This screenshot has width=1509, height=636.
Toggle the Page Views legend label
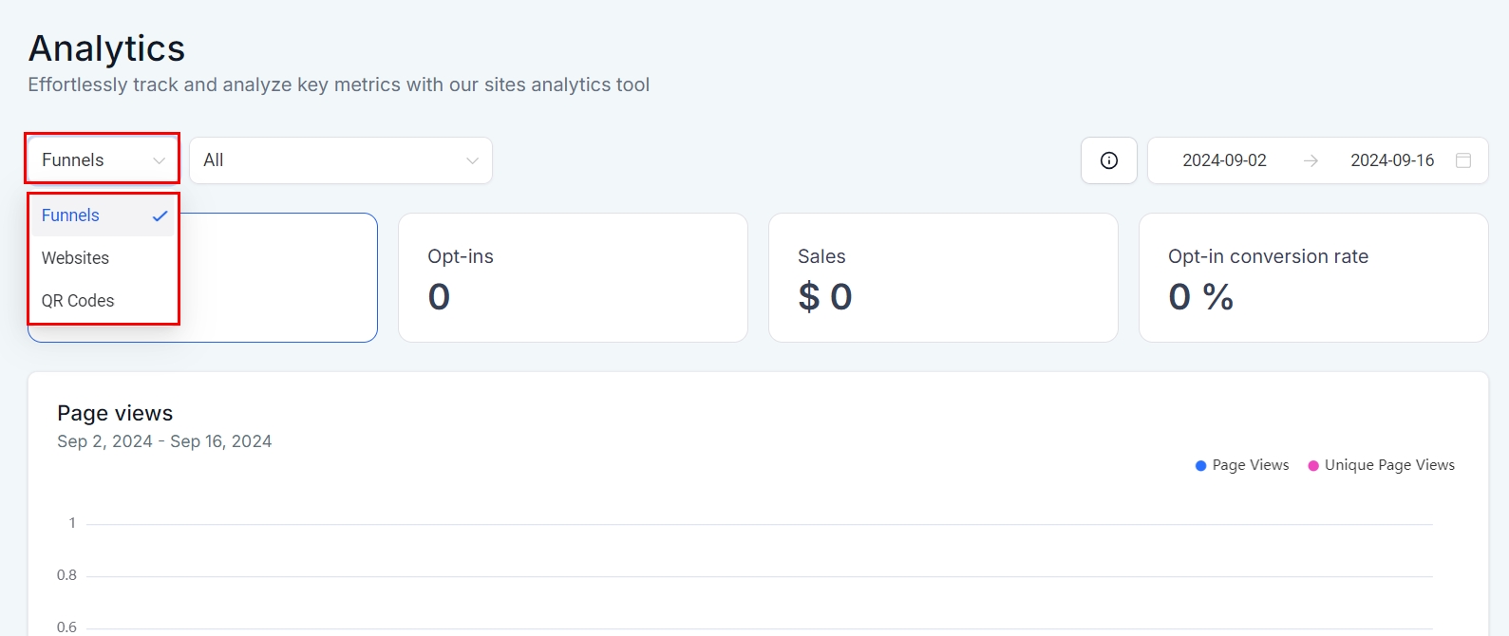(1251, 465)
